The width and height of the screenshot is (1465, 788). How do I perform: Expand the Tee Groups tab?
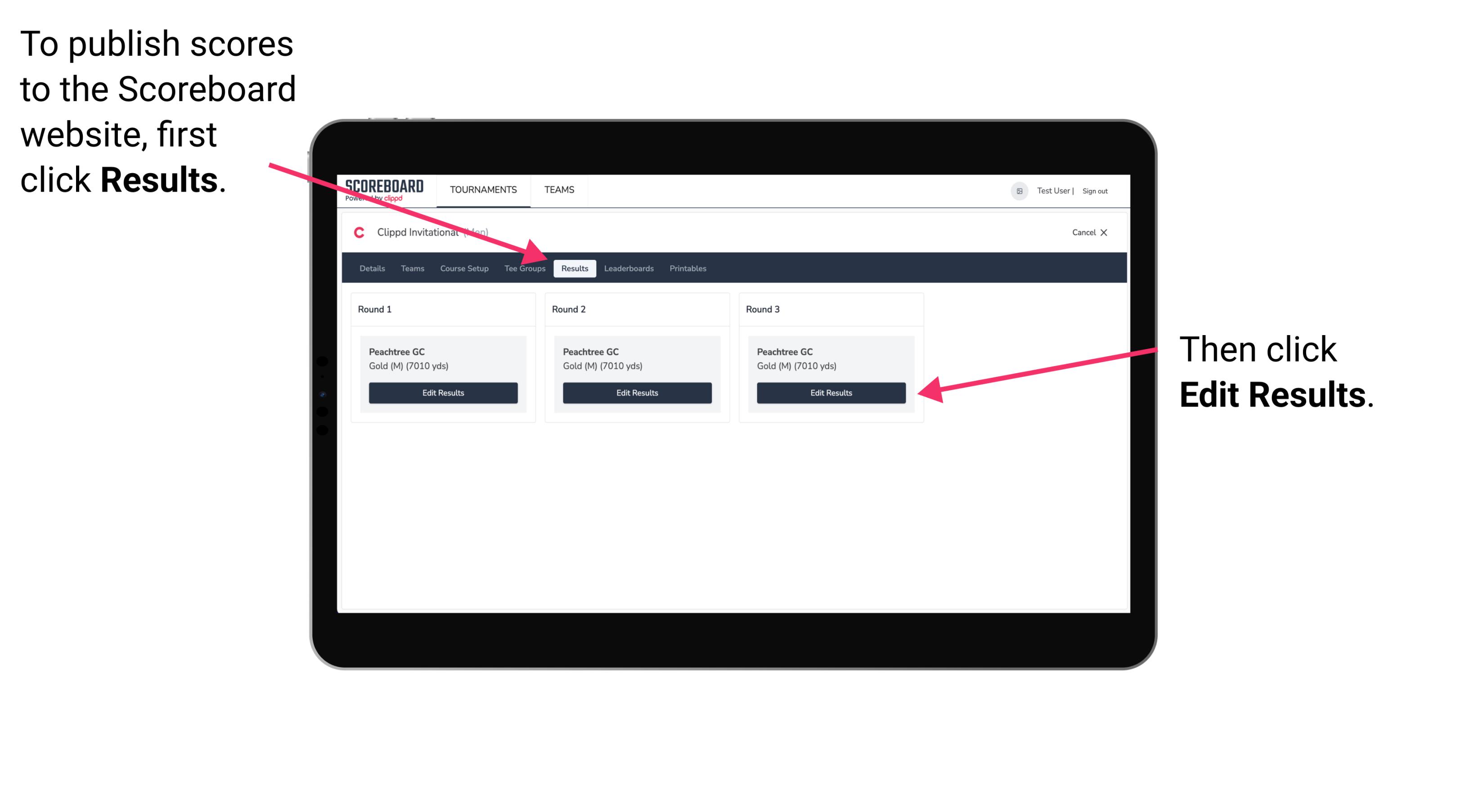pyautogui.click(x=524, y=268)
